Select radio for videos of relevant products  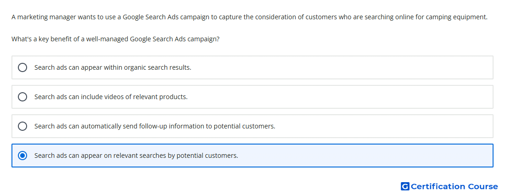[22, 97]
